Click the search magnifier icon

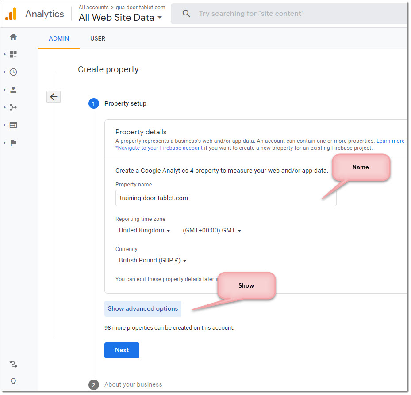187,14
